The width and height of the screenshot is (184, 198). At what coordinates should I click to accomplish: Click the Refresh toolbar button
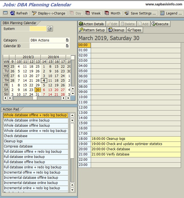[x=19, y=13]
